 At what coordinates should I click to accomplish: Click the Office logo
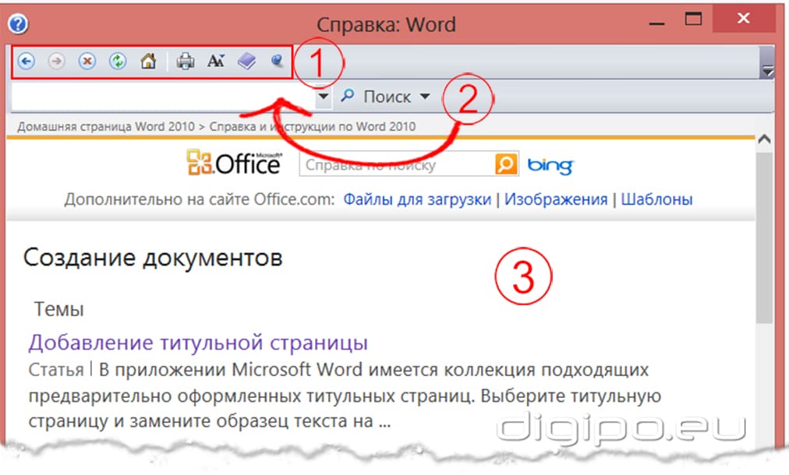[234, 164]
